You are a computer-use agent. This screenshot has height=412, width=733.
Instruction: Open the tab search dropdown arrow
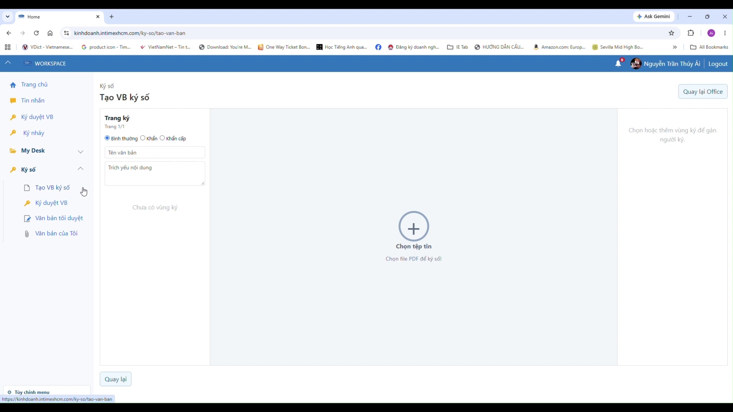8,17
